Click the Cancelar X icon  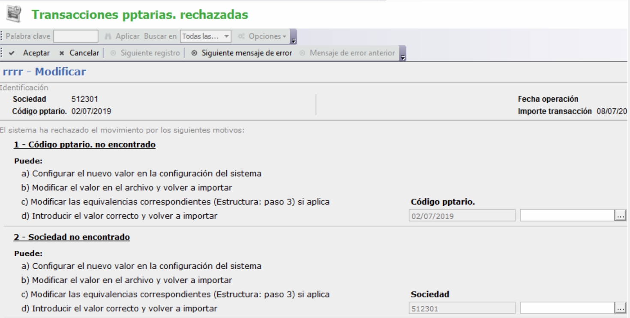pos(62,53)
